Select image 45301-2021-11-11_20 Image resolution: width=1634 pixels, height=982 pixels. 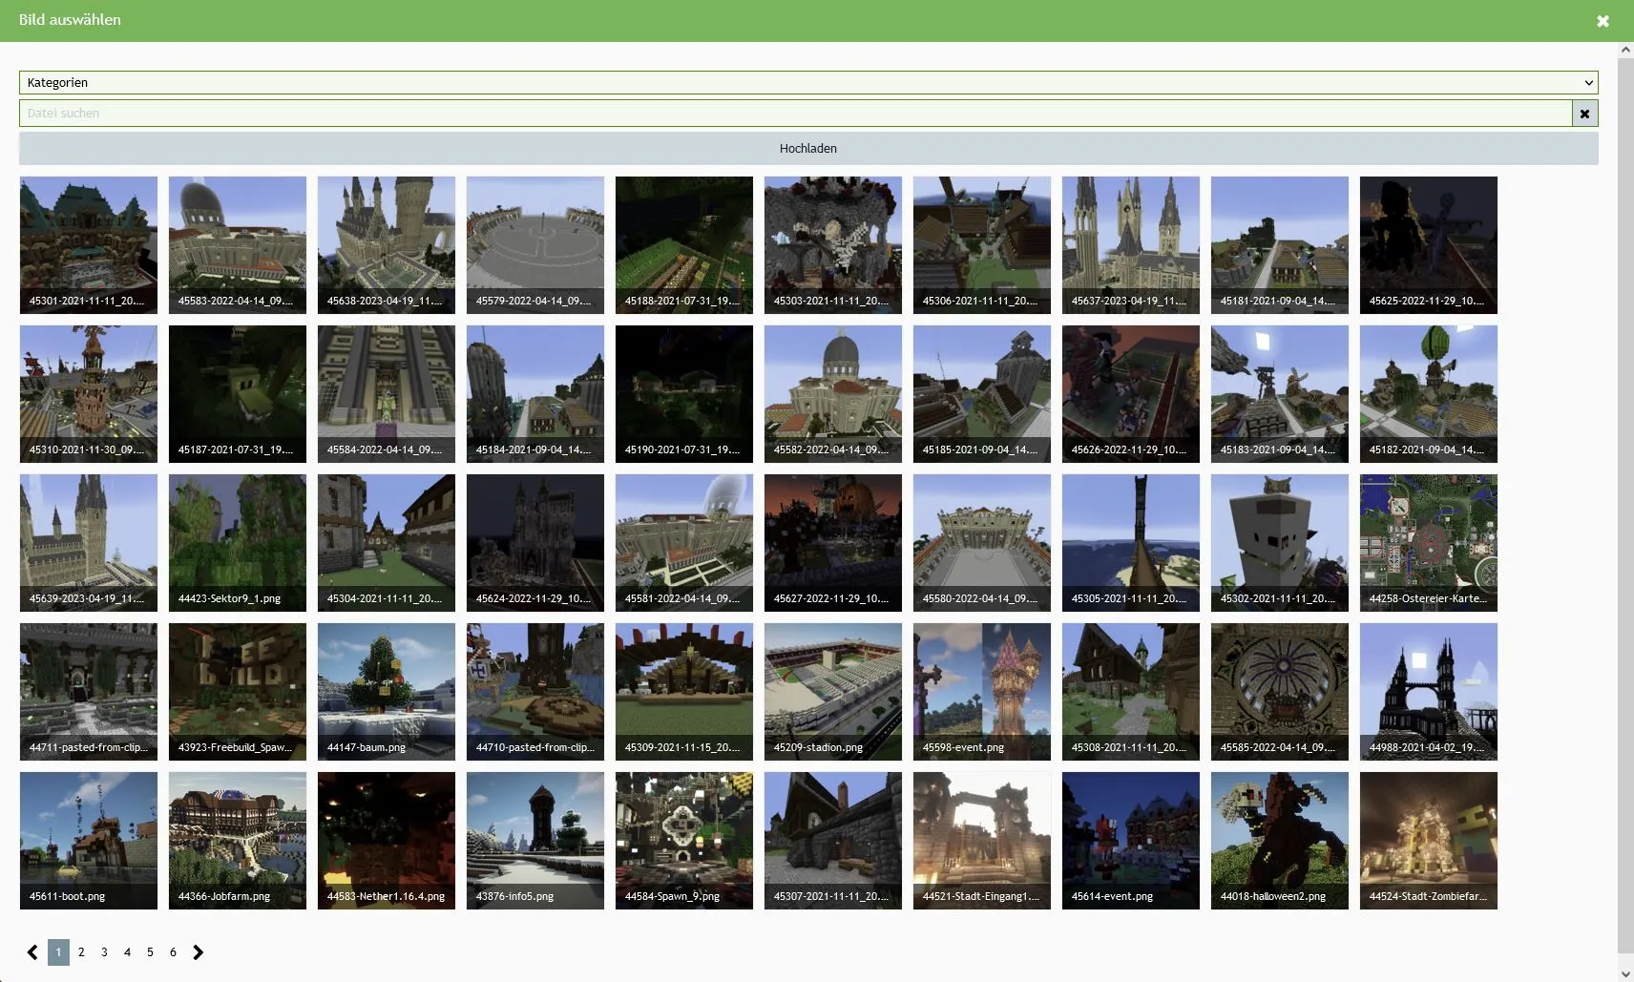pyautogui.click(x=89, y=245)
